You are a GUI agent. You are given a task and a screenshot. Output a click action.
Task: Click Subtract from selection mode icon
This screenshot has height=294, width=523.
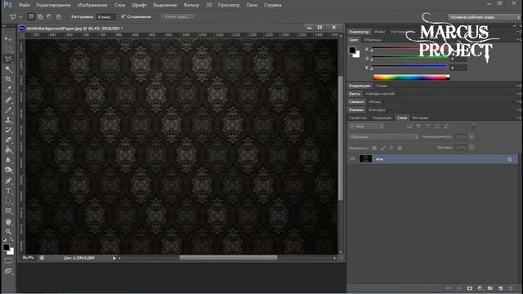[x=49, y=16]
